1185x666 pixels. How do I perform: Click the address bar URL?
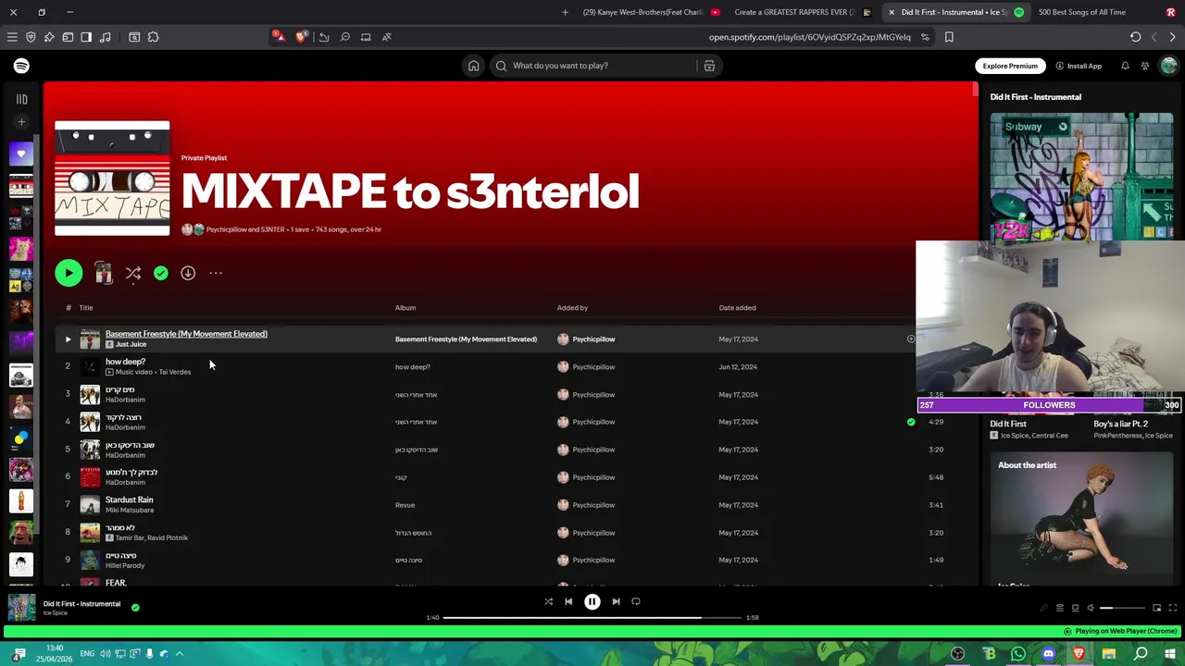pos(810,37)
